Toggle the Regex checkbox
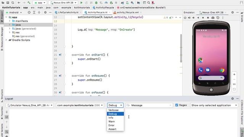 click(177, 105)
